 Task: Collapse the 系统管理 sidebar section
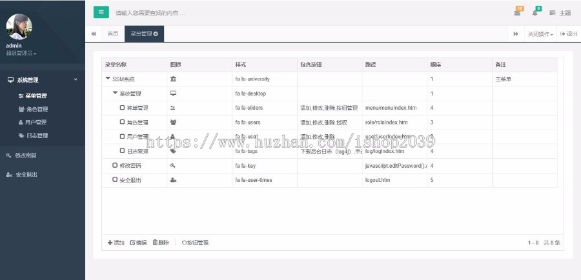(42, 79)
